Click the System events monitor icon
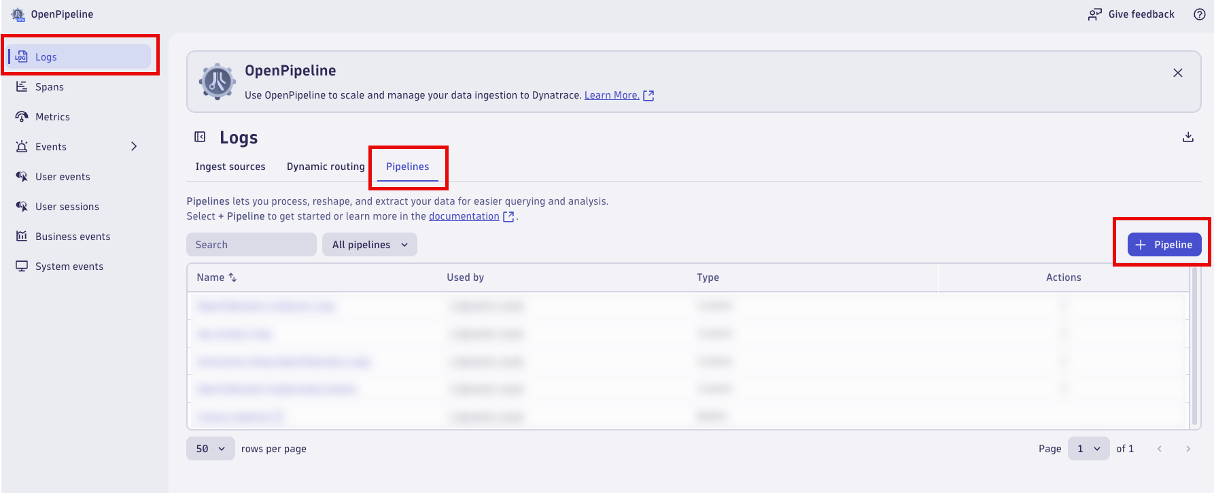Screen dimensions: 1214x493 [22, 266]
